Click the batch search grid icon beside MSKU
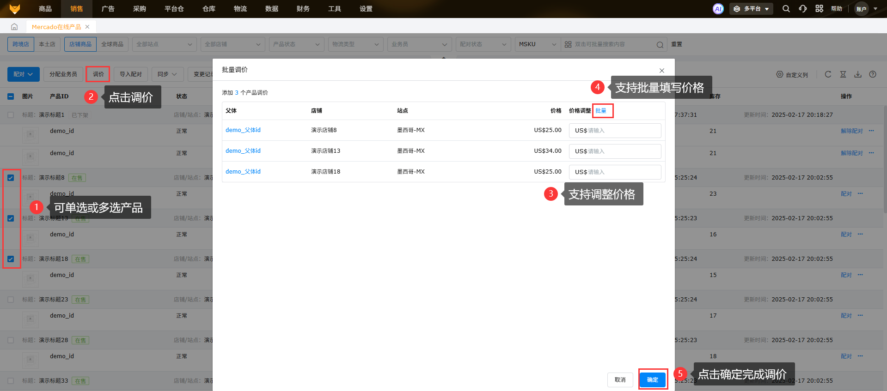This screenshot has height=391, width=887. click(568, 44)
